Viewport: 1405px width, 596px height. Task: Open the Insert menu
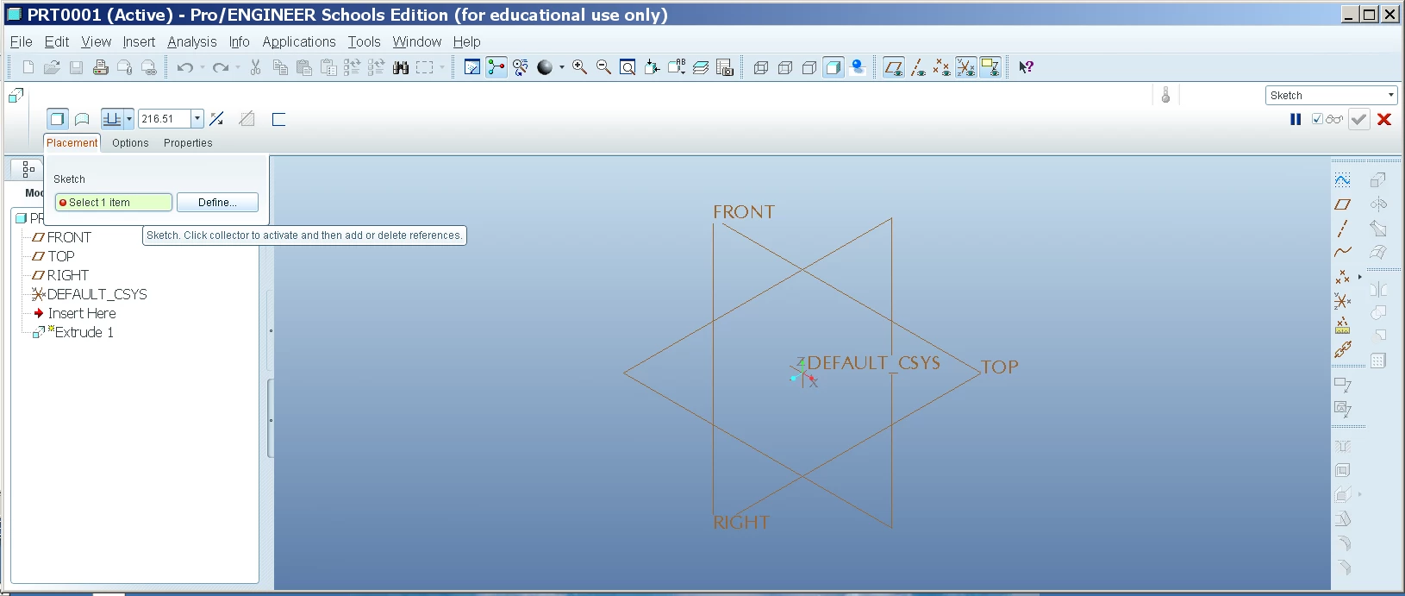(139, 41)
